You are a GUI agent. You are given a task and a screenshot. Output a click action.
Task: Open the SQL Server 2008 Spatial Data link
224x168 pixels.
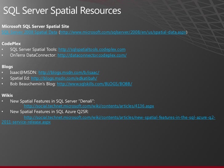click(x=30, y=32)
